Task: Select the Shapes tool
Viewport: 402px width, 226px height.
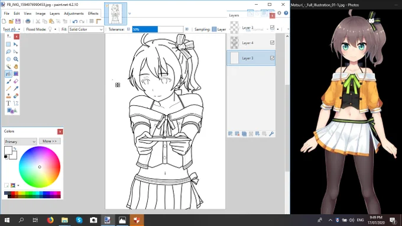Action: (x=12, y=111)
